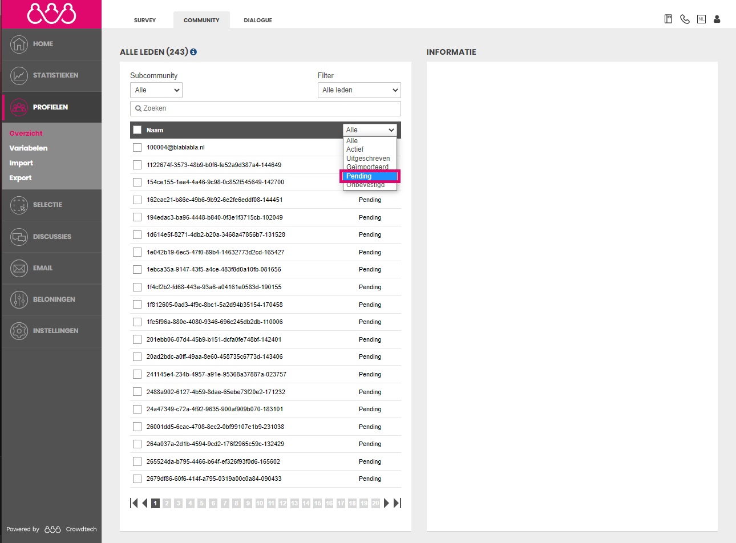Select Alle in the status dropdown list
This screenshot has width=736, height=543.
coord(370,141)
